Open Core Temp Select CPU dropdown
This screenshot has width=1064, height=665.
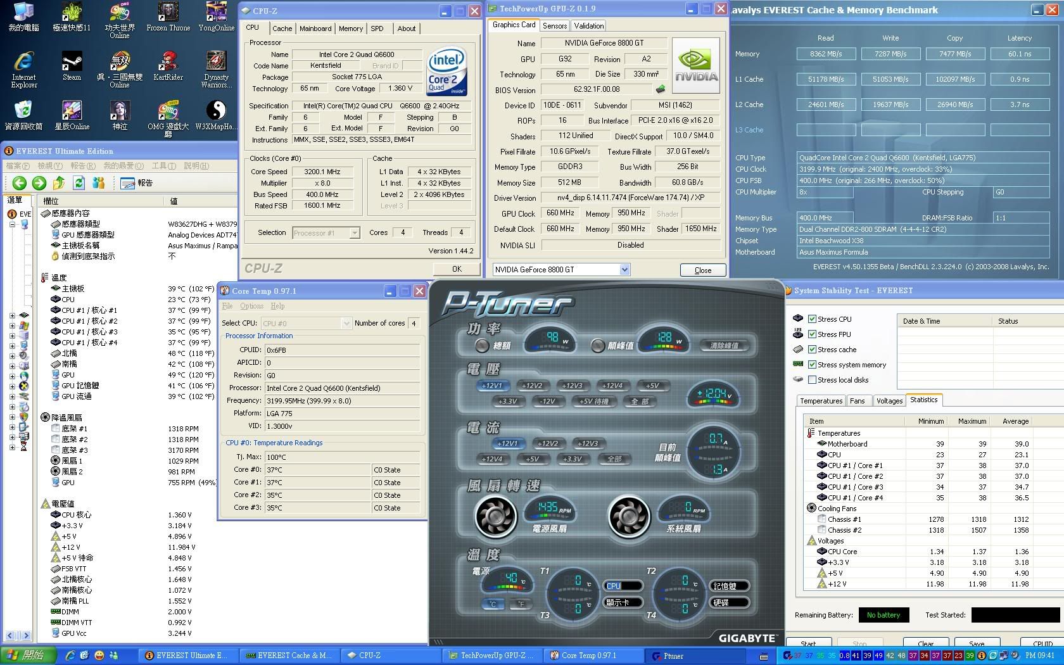pyautogui.click(x=346, y=323)
